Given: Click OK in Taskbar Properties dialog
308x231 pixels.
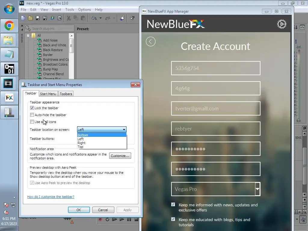Looking at the screenshot, I should click(x=79, y=210).
